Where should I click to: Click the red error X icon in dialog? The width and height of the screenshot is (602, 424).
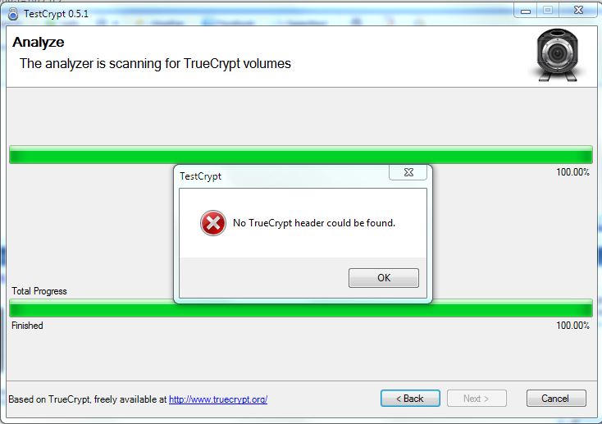(213, 223)
